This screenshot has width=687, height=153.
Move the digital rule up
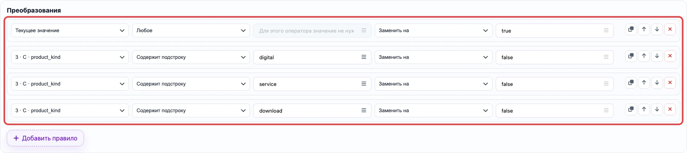644,56
